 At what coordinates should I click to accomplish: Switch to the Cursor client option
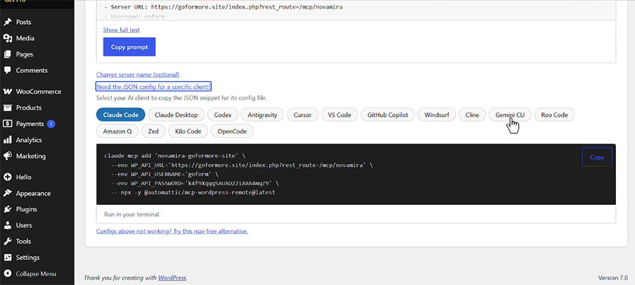pos(302,115)
